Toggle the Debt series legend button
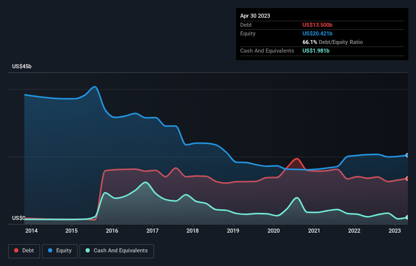 tap(24, 251)
